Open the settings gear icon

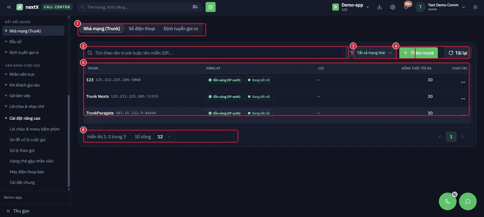click(393, 7)
